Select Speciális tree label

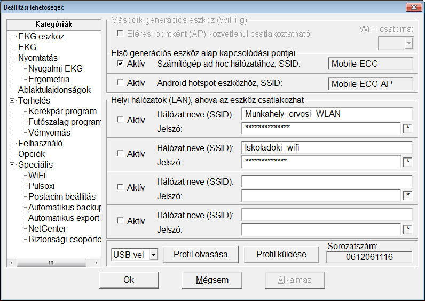[x=36, y=165]
